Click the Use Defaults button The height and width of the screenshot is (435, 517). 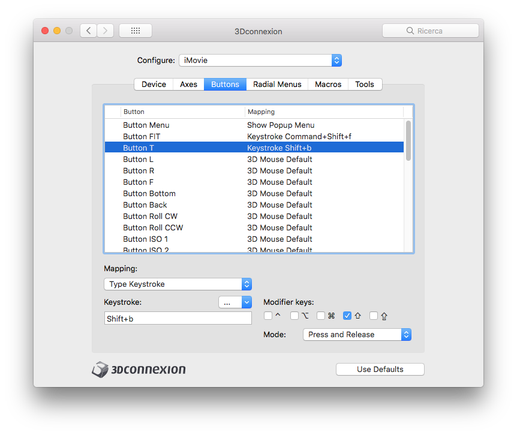tap(380, 370)
